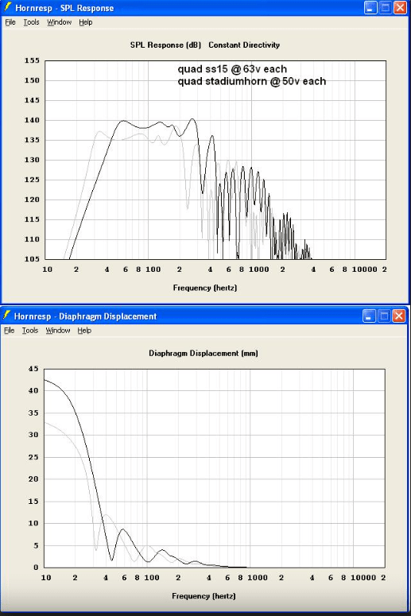Open Window menu in Diaphragm Displacement window
Image resolution: width=411 pixels, height=616 pixels.
coord(58,331)
